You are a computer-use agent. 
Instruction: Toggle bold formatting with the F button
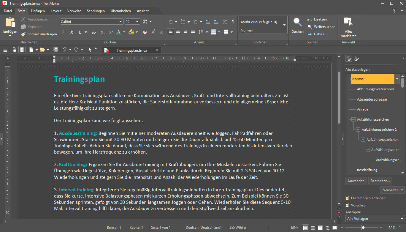(63, 32)
